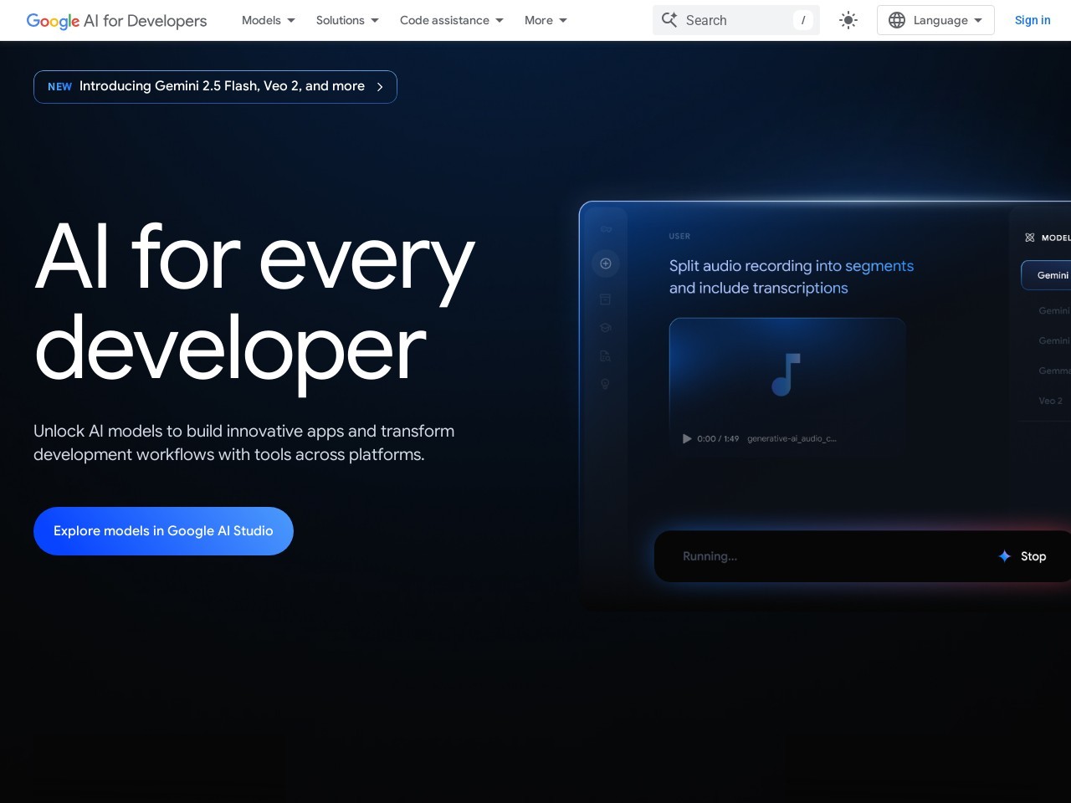
Task: Click the archive box icon in demo sidebar
Action: click(605, 299)
